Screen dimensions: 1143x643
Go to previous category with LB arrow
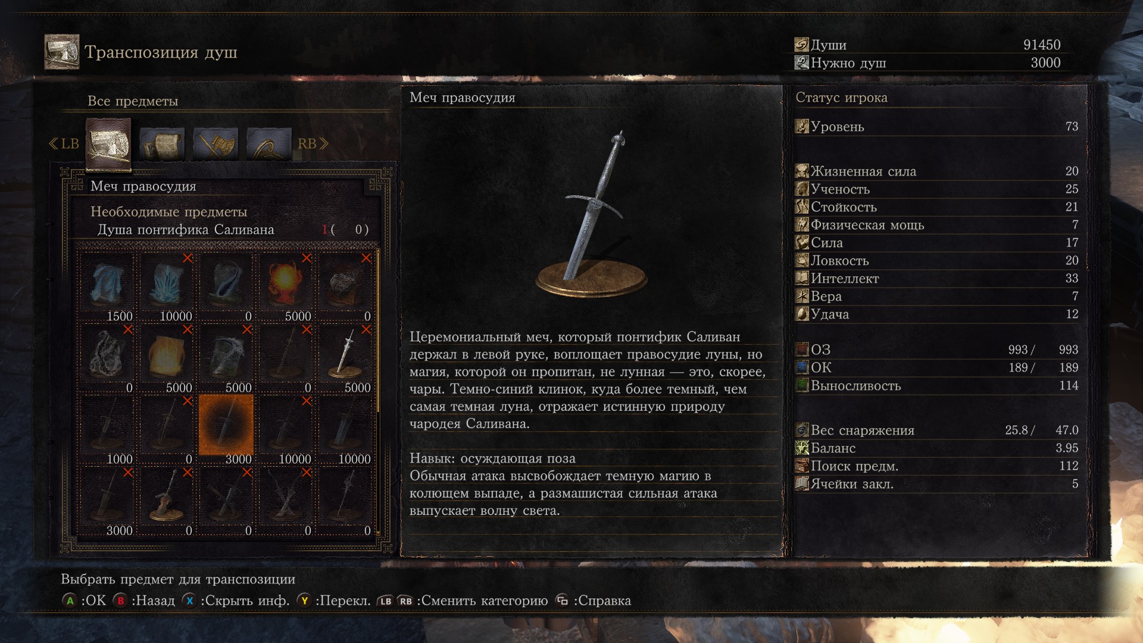64,143
